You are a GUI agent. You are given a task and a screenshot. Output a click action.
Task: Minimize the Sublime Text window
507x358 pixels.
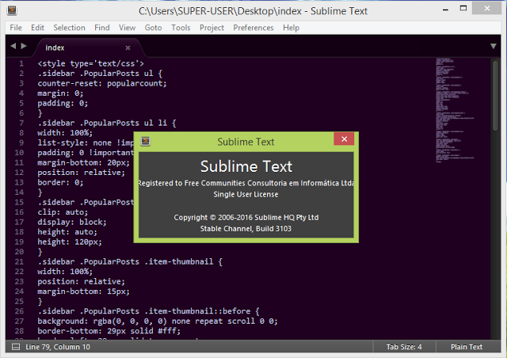click(x=445, y=10)
